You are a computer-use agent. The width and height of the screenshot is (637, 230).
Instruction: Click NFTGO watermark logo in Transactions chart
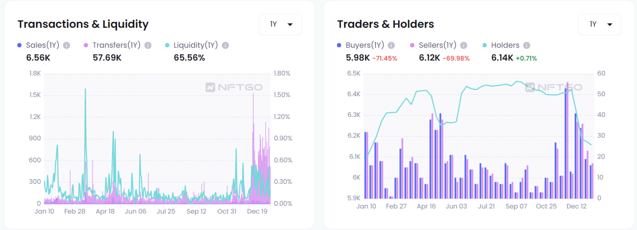[x=234, y=87]
